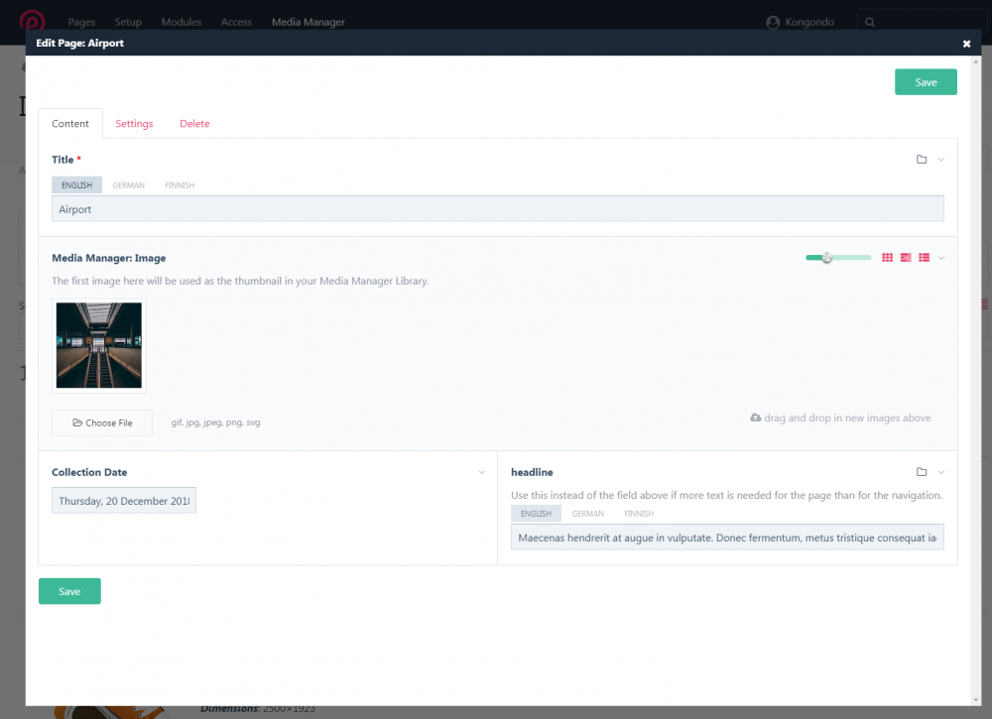The height and width of the screenshot is (719, 992).
Task: Click the thumbnail size slider handle
Action: point(826,258)
